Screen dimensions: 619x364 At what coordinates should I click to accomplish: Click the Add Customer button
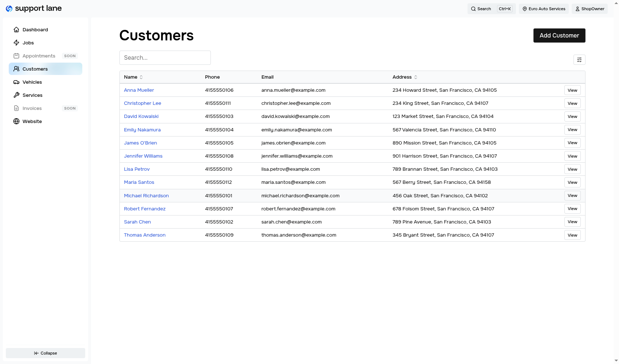(559, 35)
